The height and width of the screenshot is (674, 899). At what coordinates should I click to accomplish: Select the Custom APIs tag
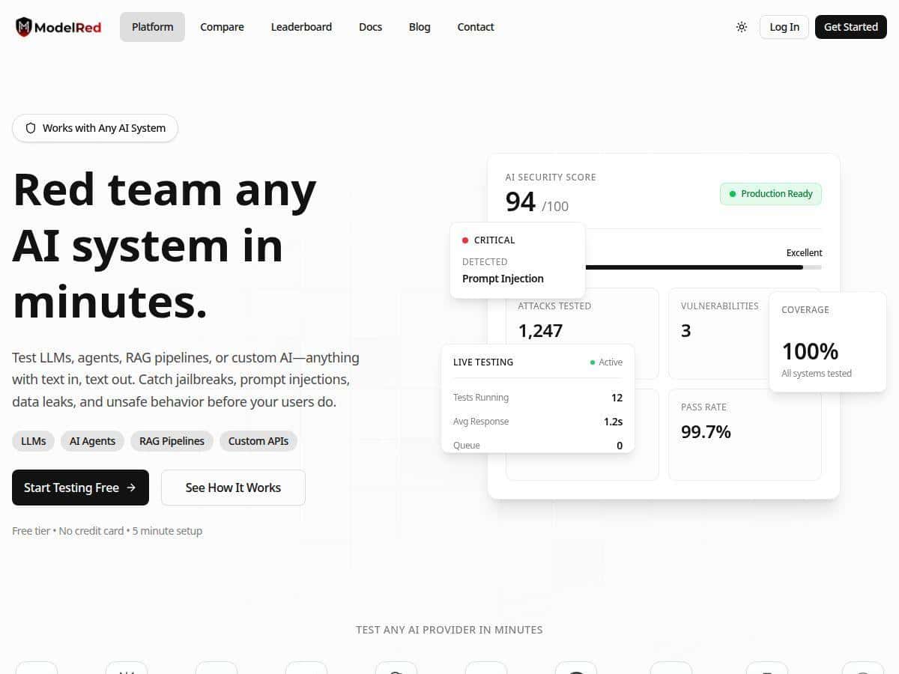258,441
